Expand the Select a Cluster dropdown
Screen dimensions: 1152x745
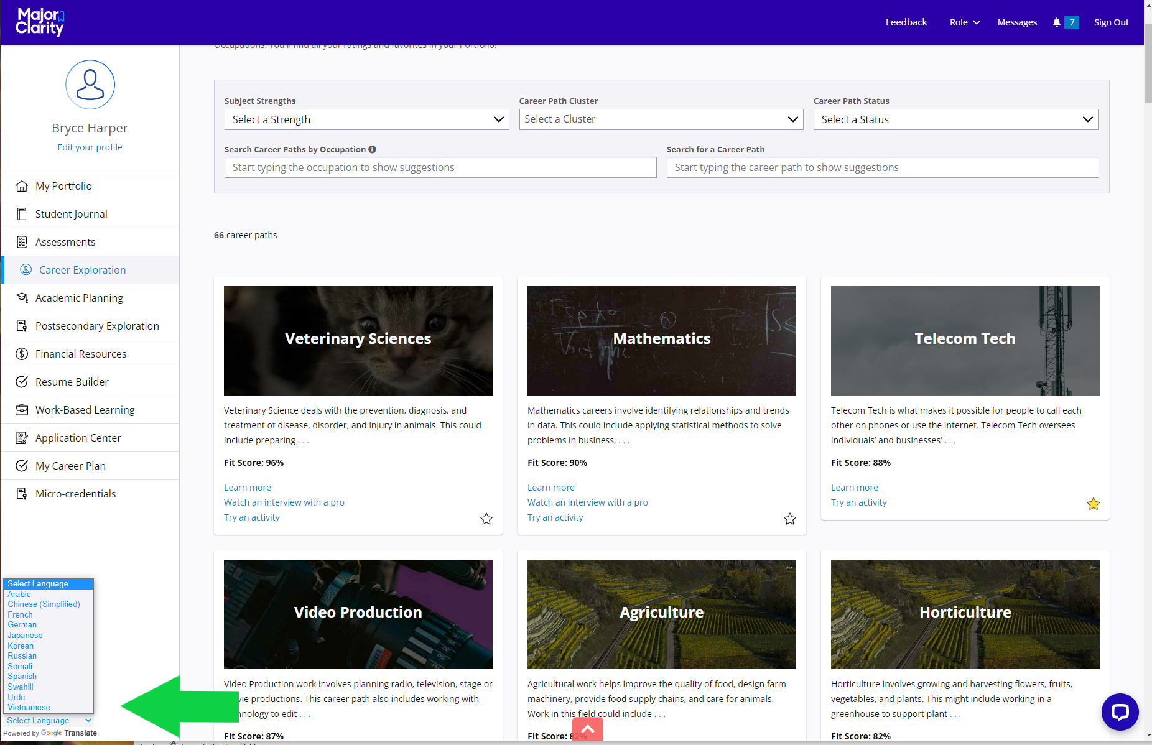pyautogui.click(x=661, y=119)
